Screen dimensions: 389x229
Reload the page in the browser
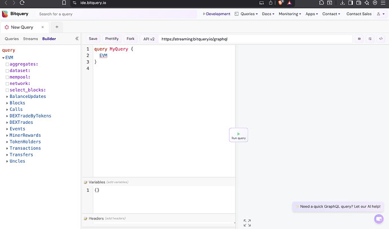(22, 3)
